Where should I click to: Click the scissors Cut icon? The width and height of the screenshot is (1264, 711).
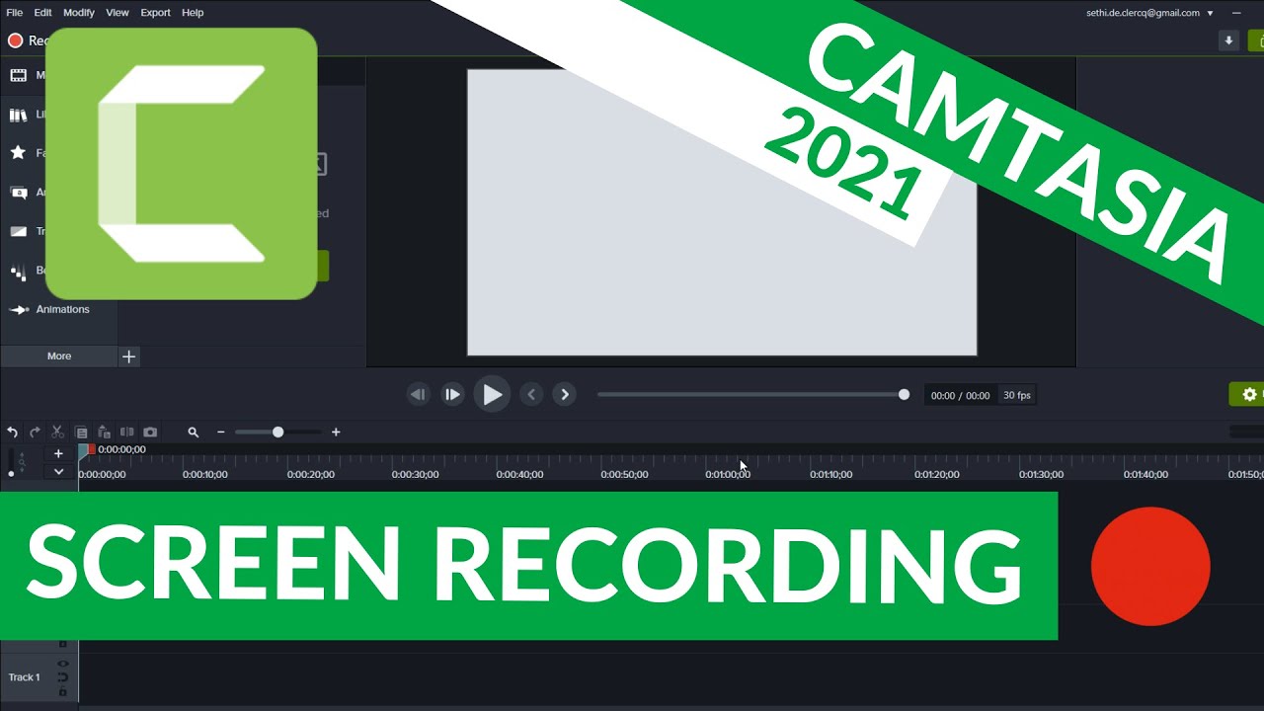click(x=57, y=433)
